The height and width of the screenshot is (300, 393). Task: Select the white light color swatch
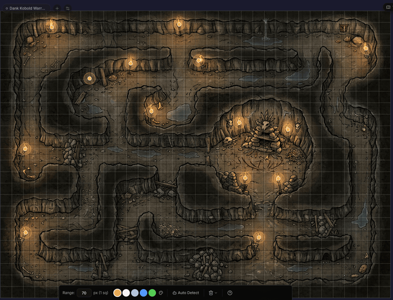pyautogui.click(x=126, y=293)
